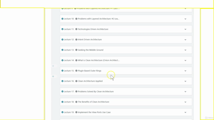Viewport: 214px width, 120px height.
Task: Click the 'Lecture 16:' label
Action: tap(69, 81)
